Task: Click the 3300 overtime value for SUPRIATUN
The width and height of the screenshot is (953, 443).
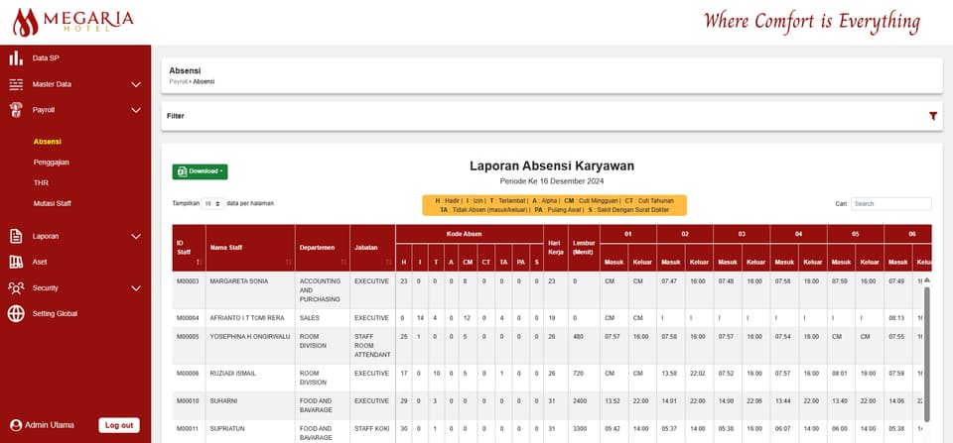Action: point(581,428)
